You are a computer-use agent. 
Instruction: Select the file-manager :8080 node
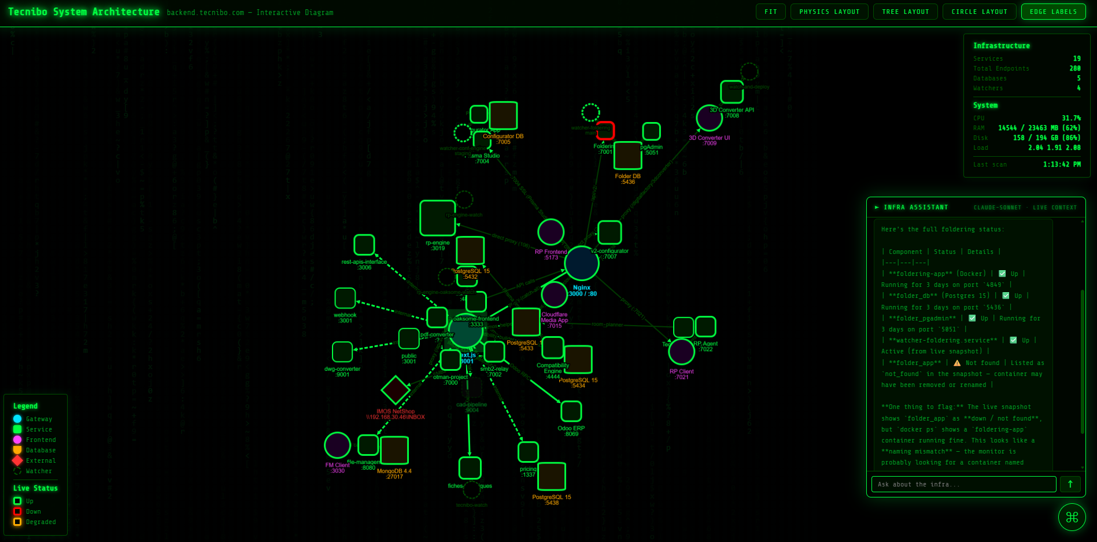click(368, 445)
